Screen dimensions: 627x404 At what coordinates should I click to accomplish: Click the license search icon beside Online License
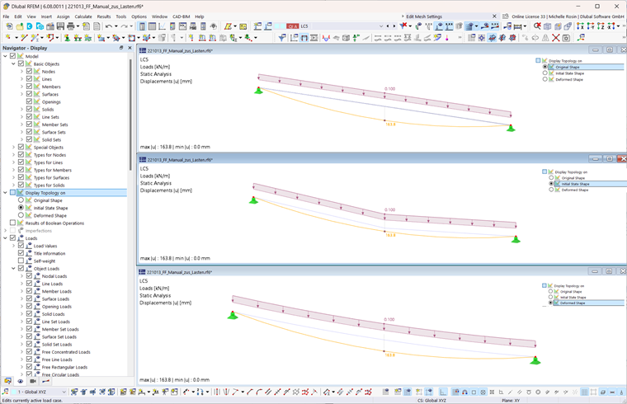506,16
